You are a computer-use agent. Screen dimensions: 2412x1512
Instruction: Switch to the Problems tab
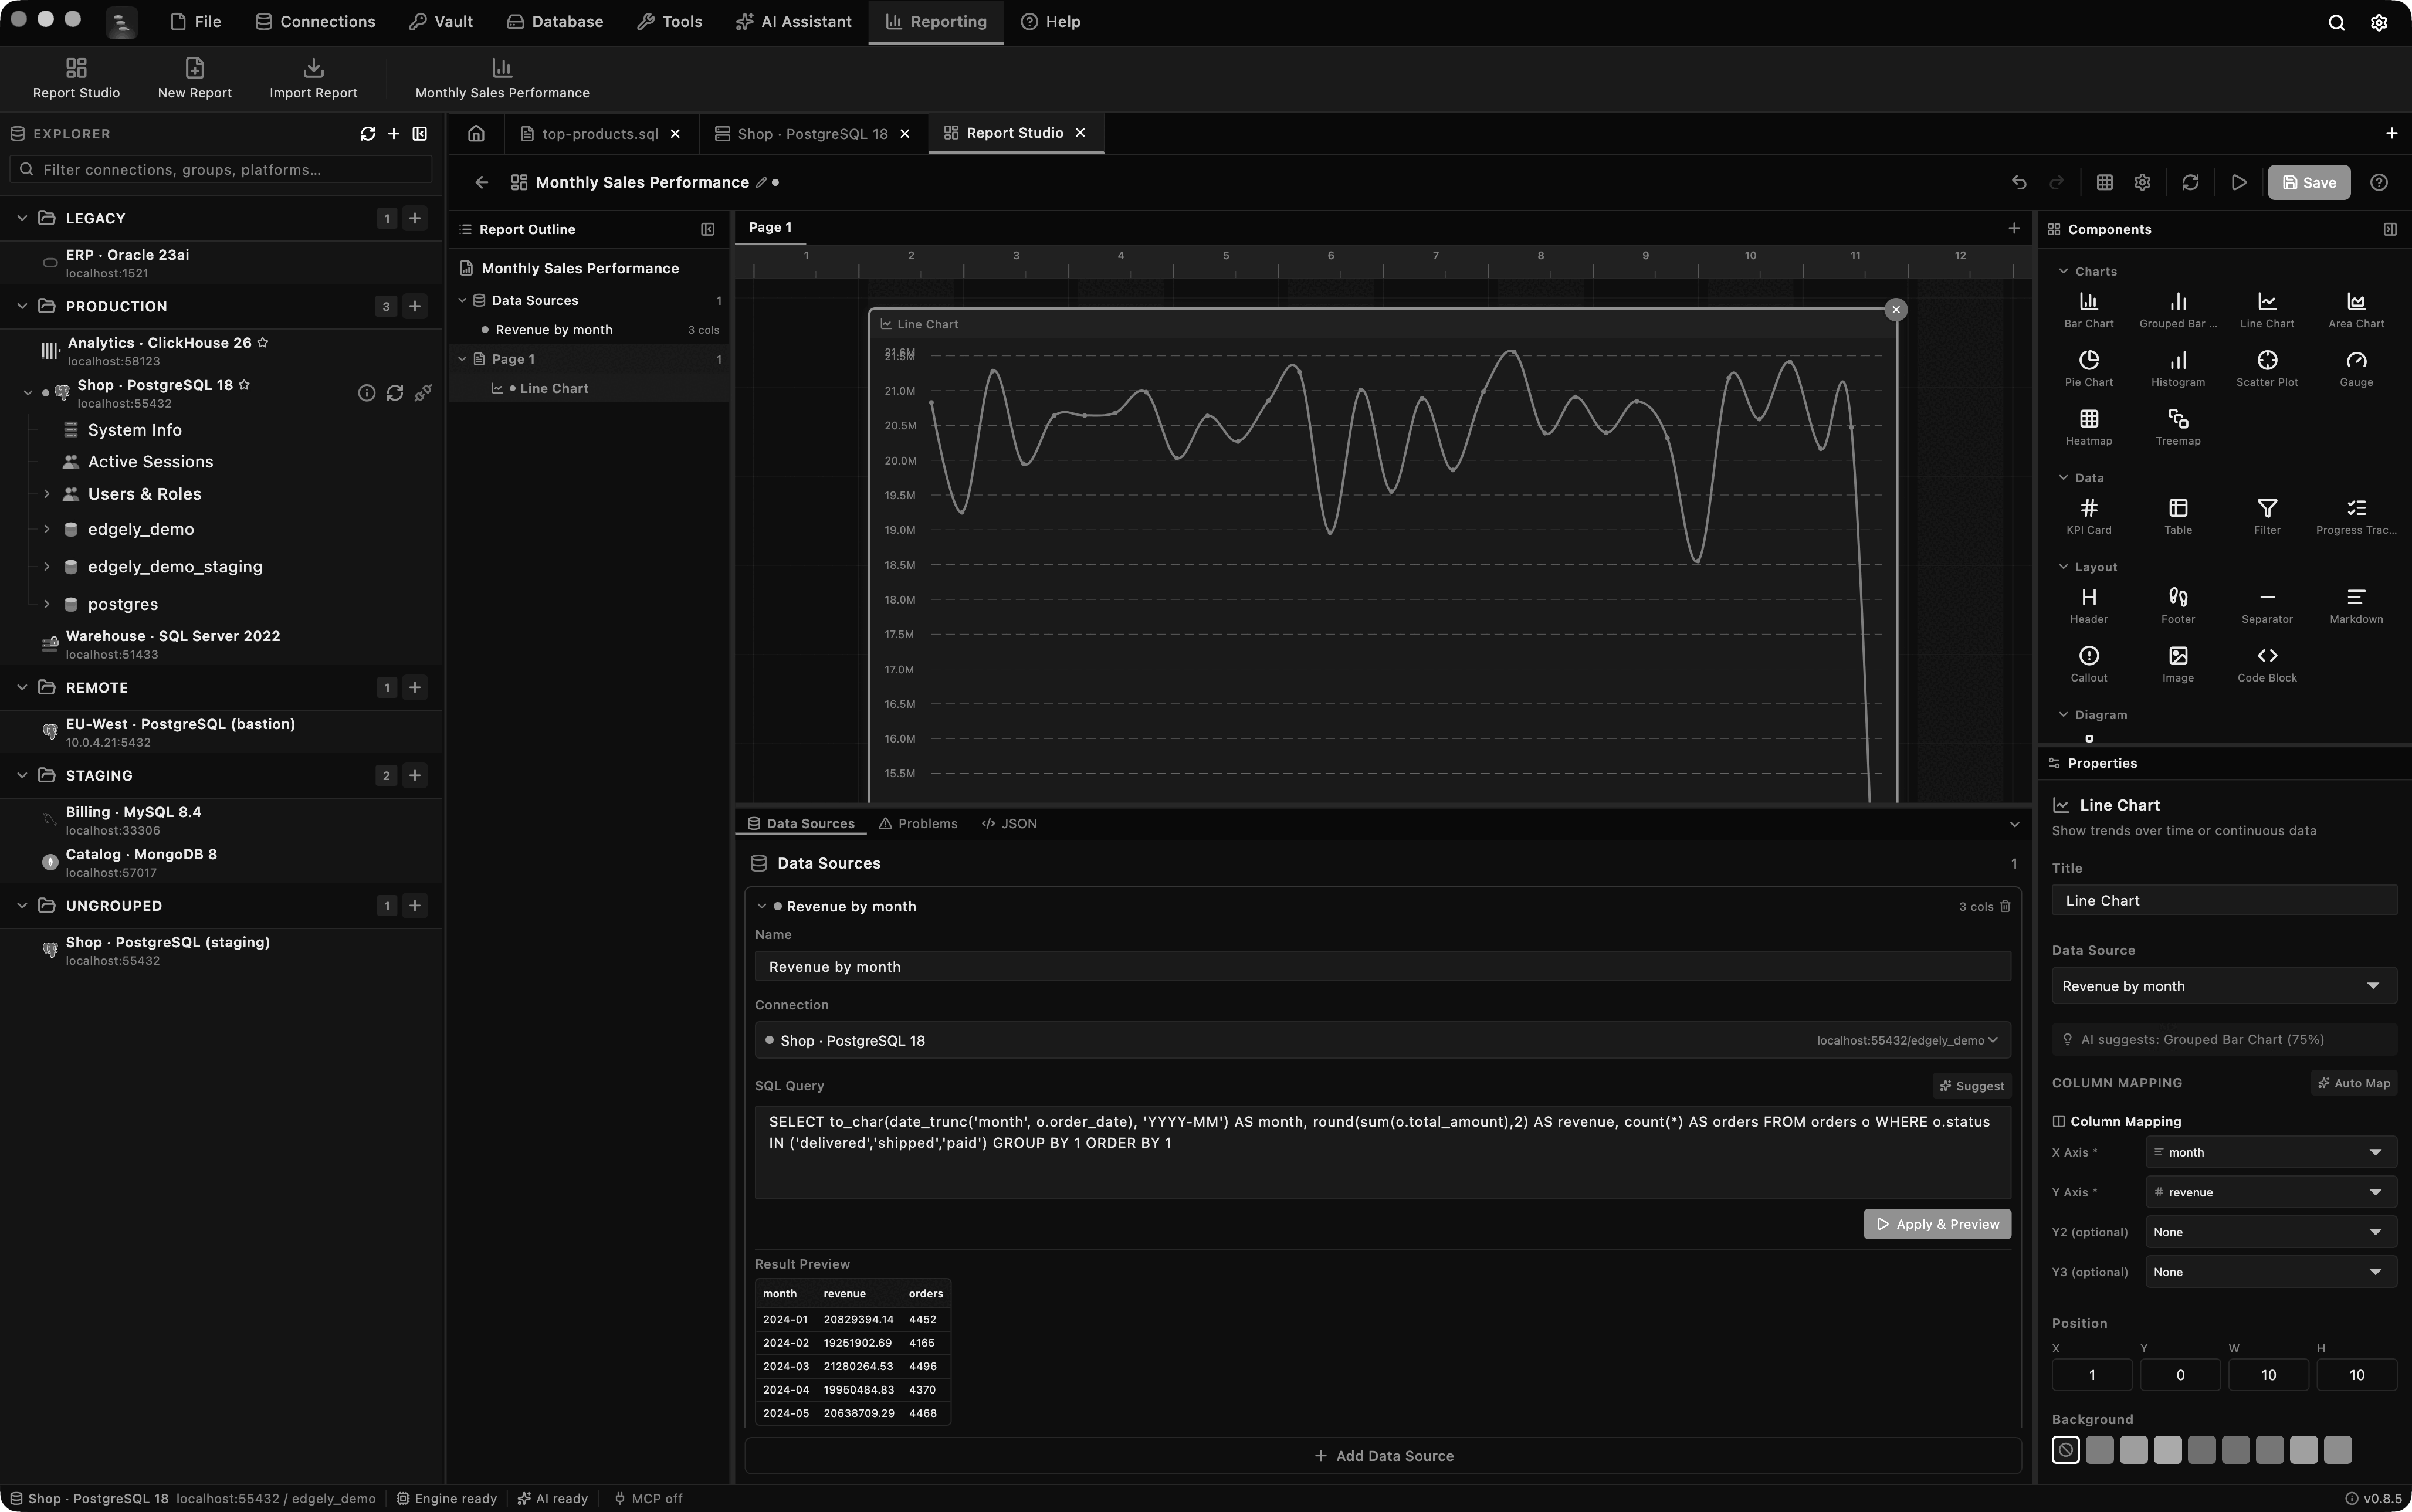coord(917,824)
